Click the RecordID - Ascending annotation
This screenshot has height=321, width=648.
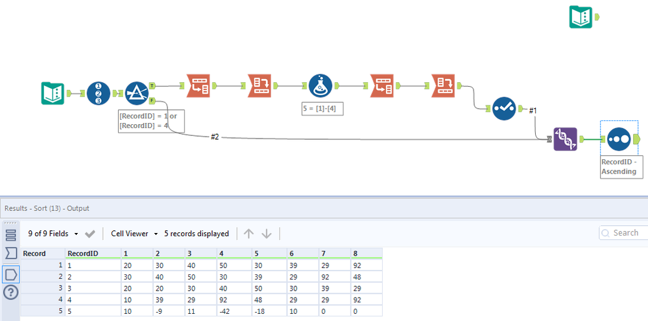[x=621, y=166]
